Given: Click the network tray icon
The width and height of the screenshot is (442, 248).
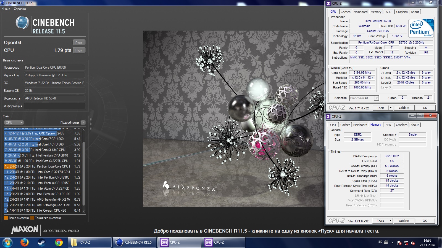Looking at the screenshot, I should pos(406,243).
